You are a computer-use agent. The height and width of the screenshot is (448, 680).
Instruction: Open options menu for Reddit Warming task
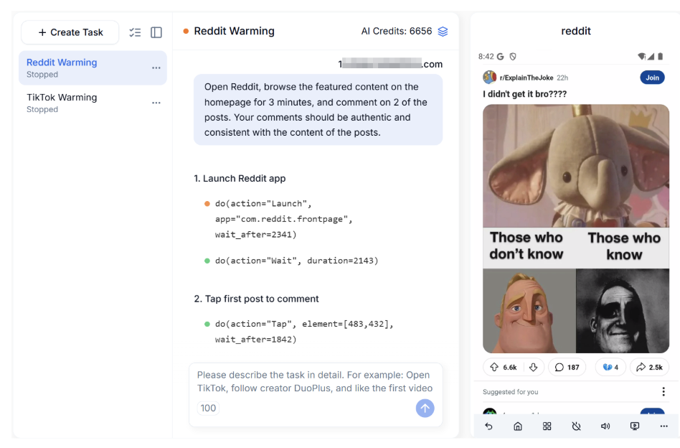pos(156,67)
